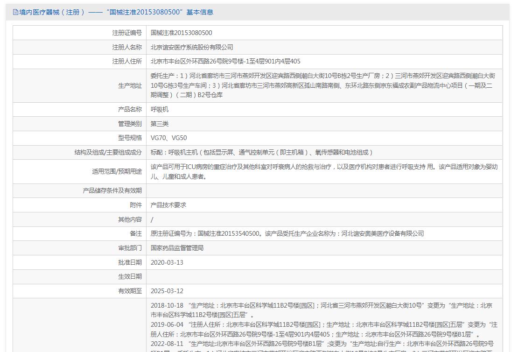Click the label 注册人名称
525x352 pixels.
click(x=127, y=47)
